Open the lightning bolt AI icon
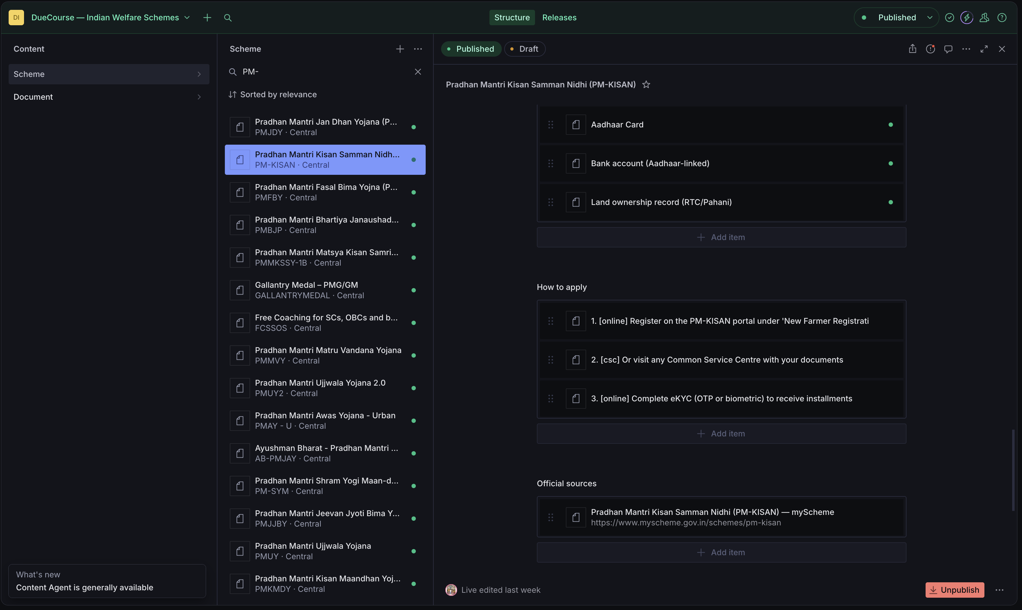This screenshot has height=610, width=1022. [x=967, y=18]
